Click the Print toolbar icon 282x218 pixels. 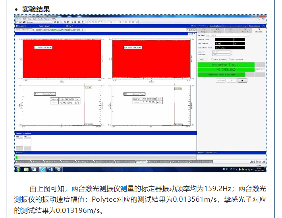point(75,22)
